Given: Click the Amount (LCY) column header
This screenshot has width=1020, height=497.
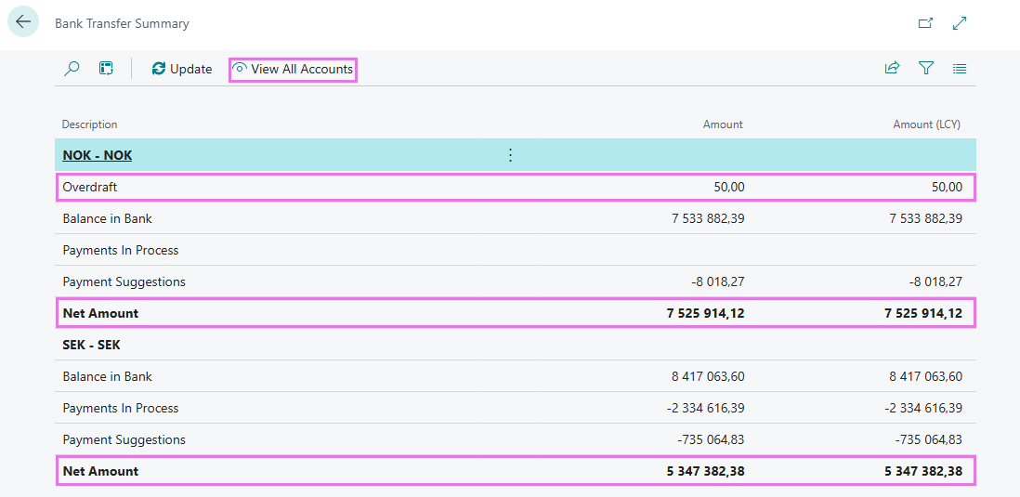Looking at the screenshot, I should [926, 124].
